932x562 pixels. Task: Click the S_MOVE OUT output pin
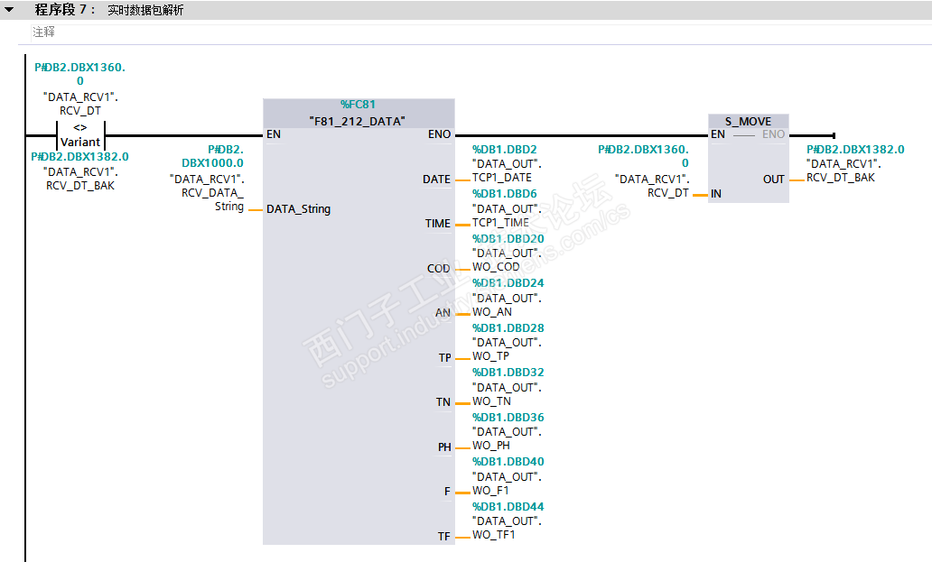point(774,180)
